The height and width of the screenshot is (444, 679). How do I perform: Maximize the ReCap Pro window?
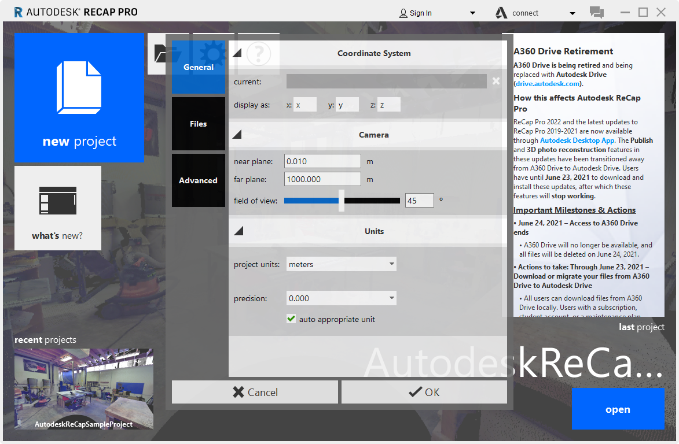[x=643, y=12]
